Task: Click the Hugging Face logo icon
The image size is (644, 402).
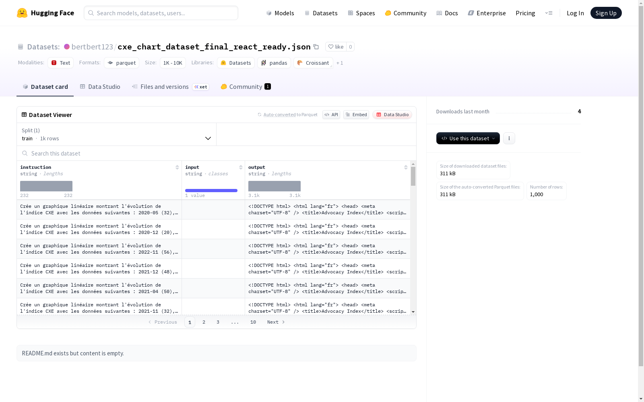Action: pyautogui.click(x=22, y=13)
